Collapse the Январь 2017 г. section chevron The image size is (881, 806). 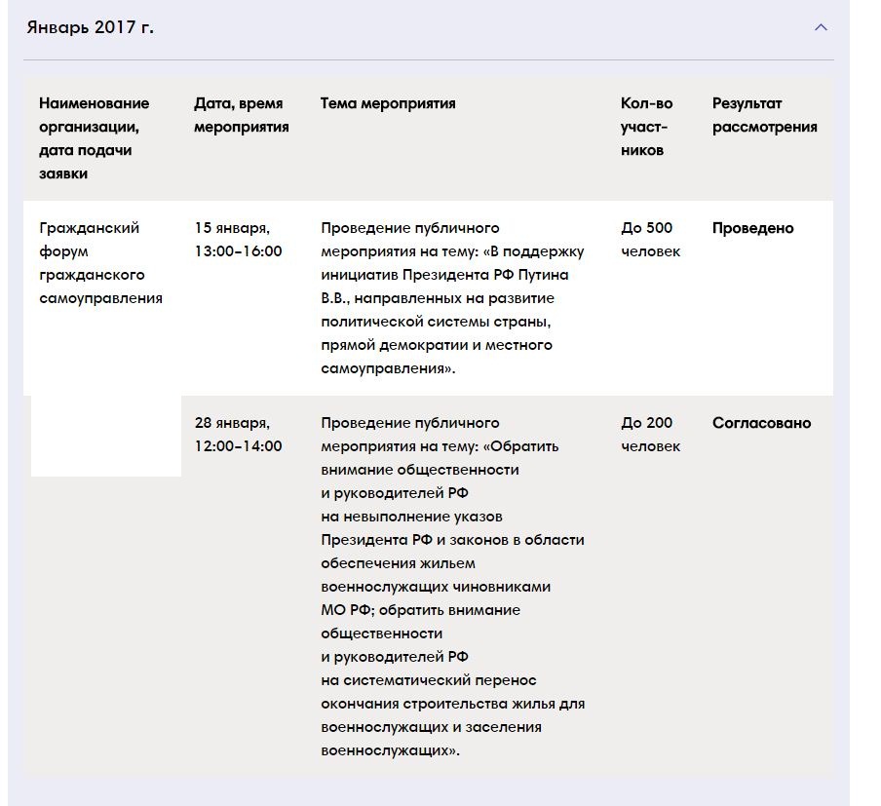[821, 27]
